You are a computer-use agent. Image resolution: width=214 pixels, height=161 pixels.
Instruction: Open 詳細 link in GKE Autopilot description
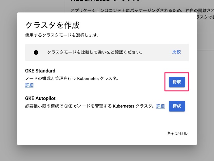pos(161,106)
